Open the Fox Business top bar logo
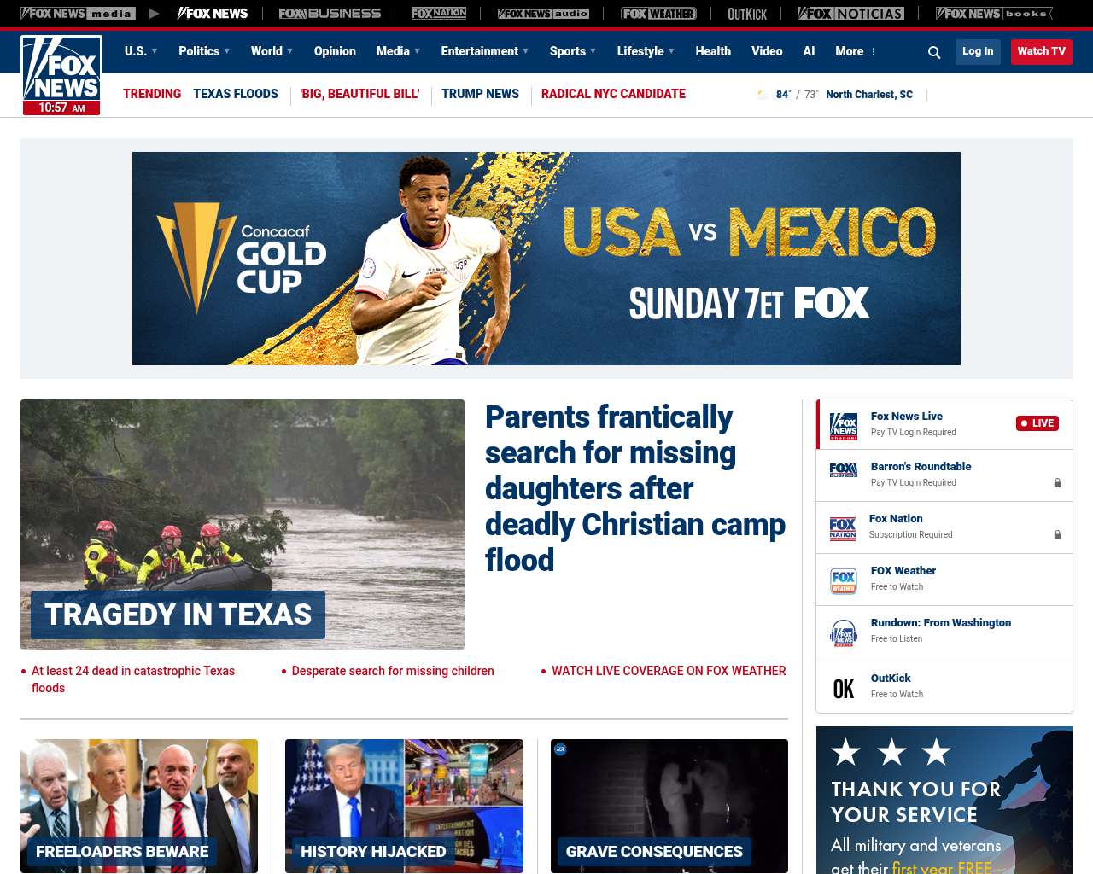The width and height of the screenshot is (1093, 874). coord(330,14)
